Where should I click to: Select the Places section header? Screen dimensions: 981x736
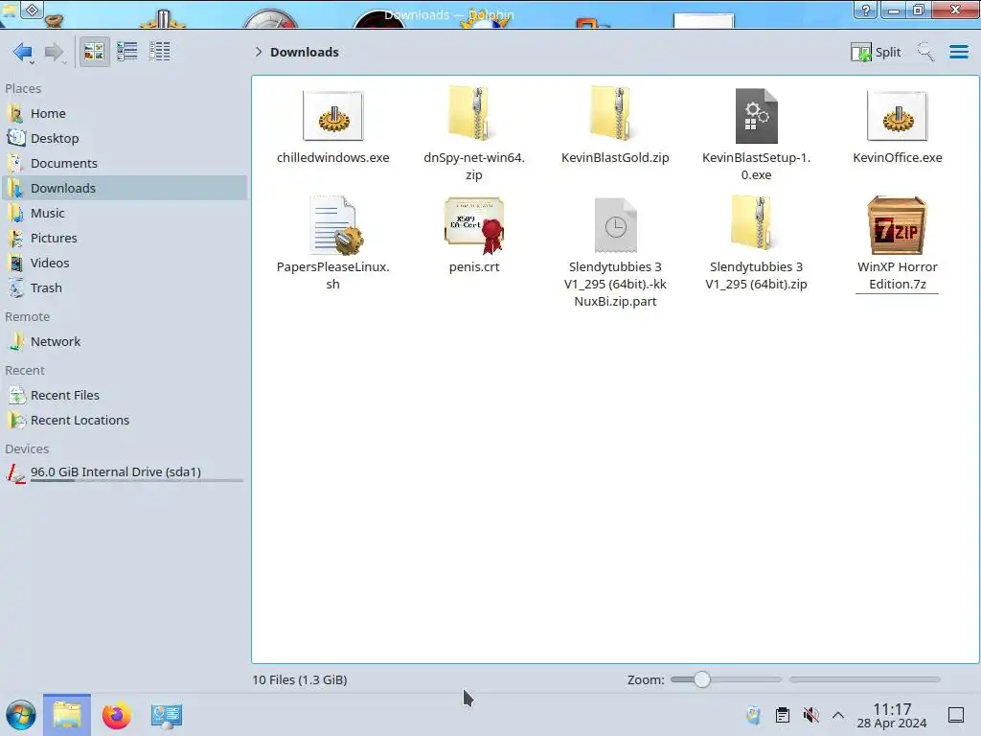[x=23, y=89]
